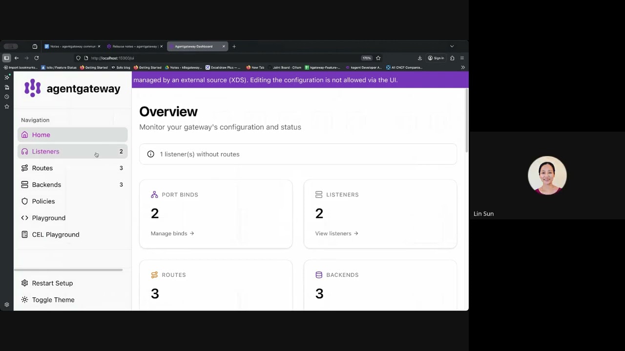Close the Agentgateway Dashboard tab

(224, 46)
